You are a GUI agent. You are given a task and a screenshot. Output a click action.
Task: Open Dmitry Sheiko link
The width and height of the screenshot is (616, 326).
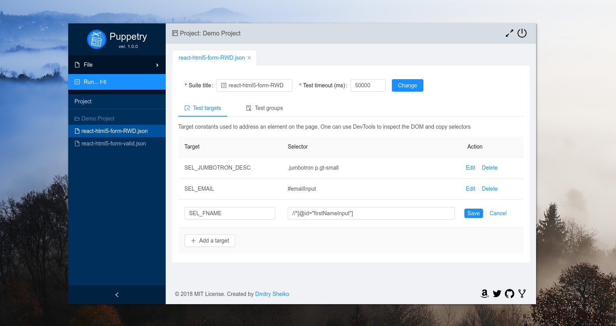272,294
